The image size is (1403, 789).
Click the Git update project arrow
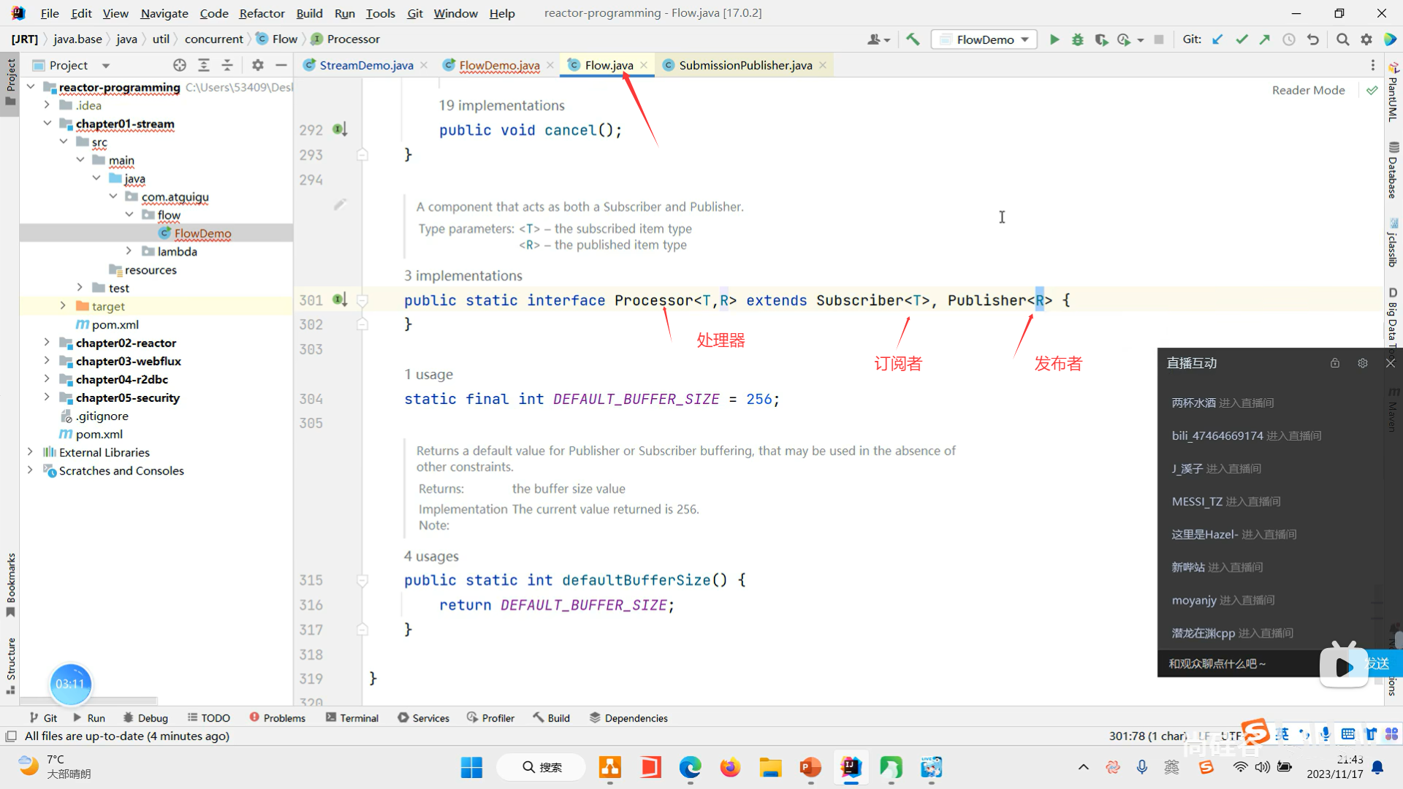(1217, 39)
